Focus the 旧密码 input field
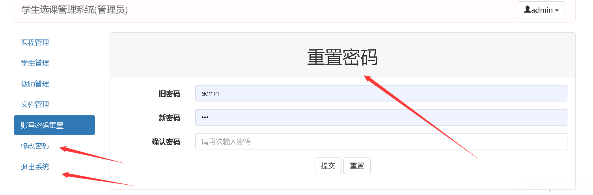 [x=381, y=94]
